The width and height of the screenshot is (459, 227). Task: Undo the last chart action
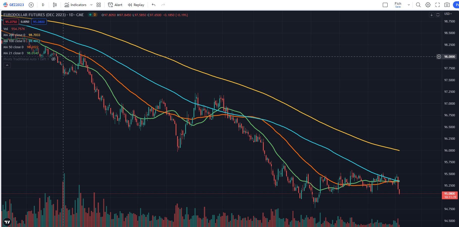click(x=153, y=5)
